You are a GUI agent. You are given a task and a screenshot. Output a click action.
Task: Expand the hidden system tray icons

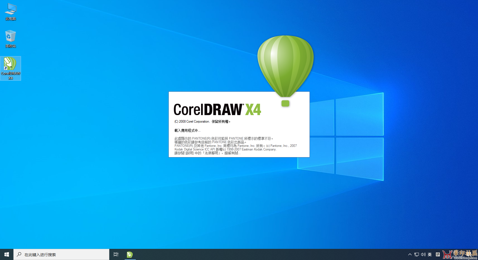coord(410,254)
